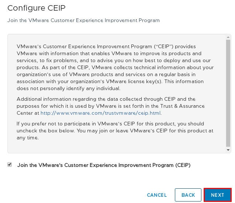Uncheck the Join CEIP checkbox
235x203 pixels.
pyautogui.click(x=10, y=164)
